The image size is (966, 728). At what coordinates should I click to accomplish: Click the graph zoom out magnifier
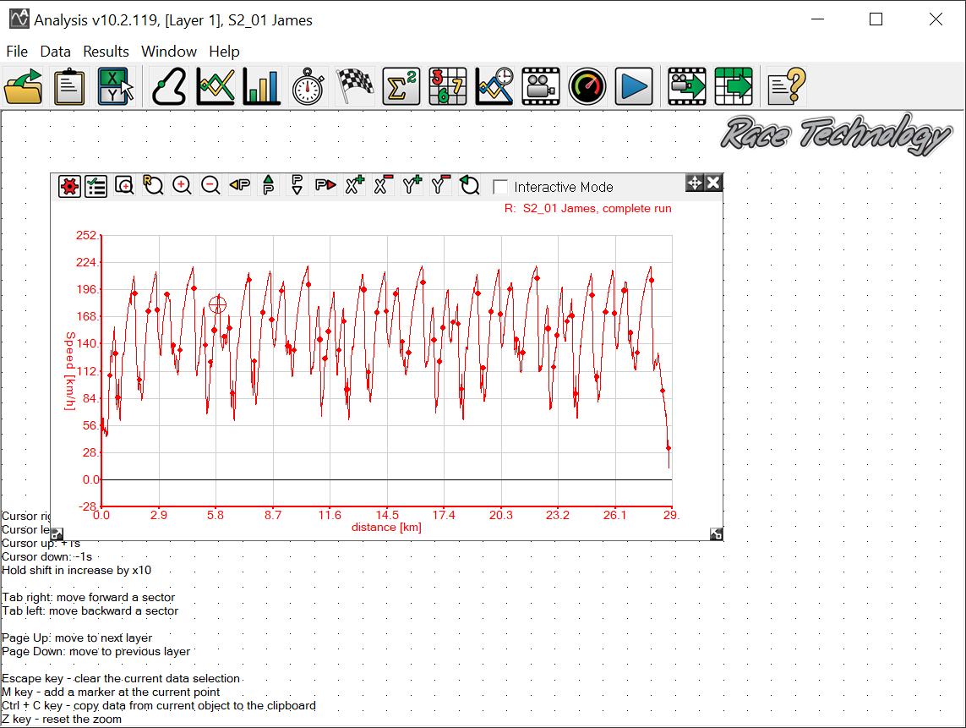click(210, 186)
